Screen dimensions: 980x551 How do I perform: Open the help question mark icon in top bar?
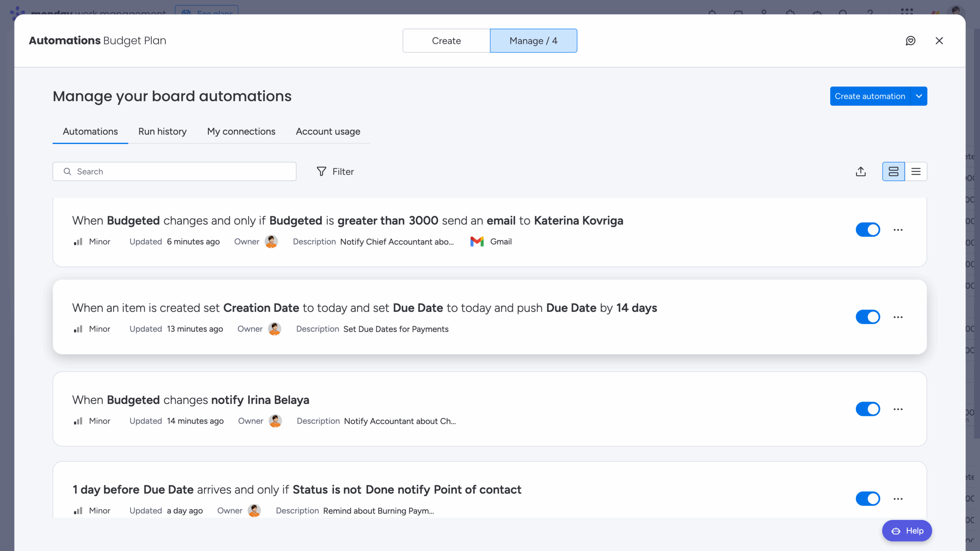tap(870, 12)
